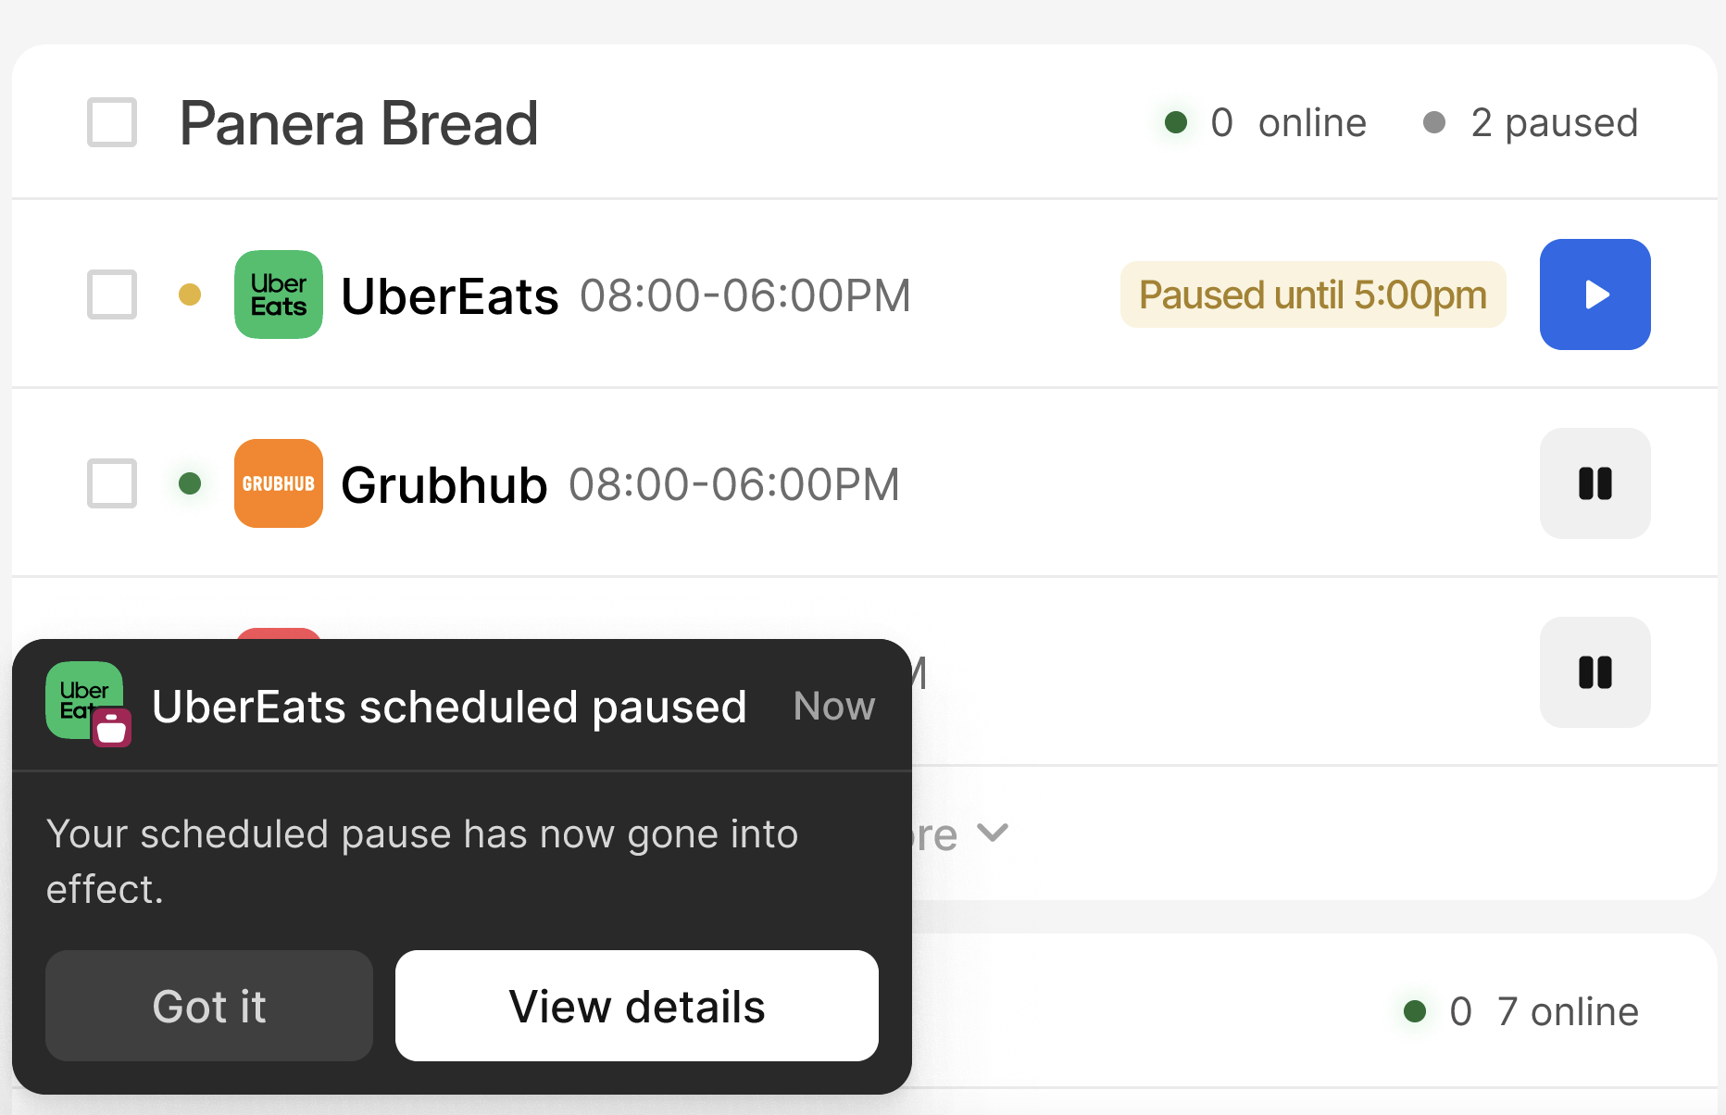Viewport: 1726px width, 1115px height.
Task: Expand the show more chevron
Action: [993, 833]
